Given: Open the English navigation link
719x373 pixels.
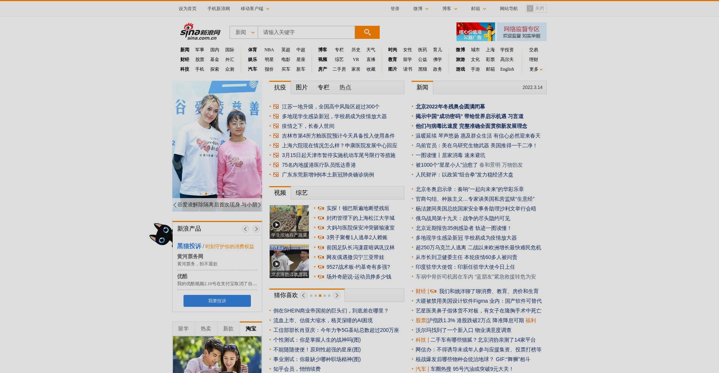Looking at the screenshot, I should (x=507, y=69).
